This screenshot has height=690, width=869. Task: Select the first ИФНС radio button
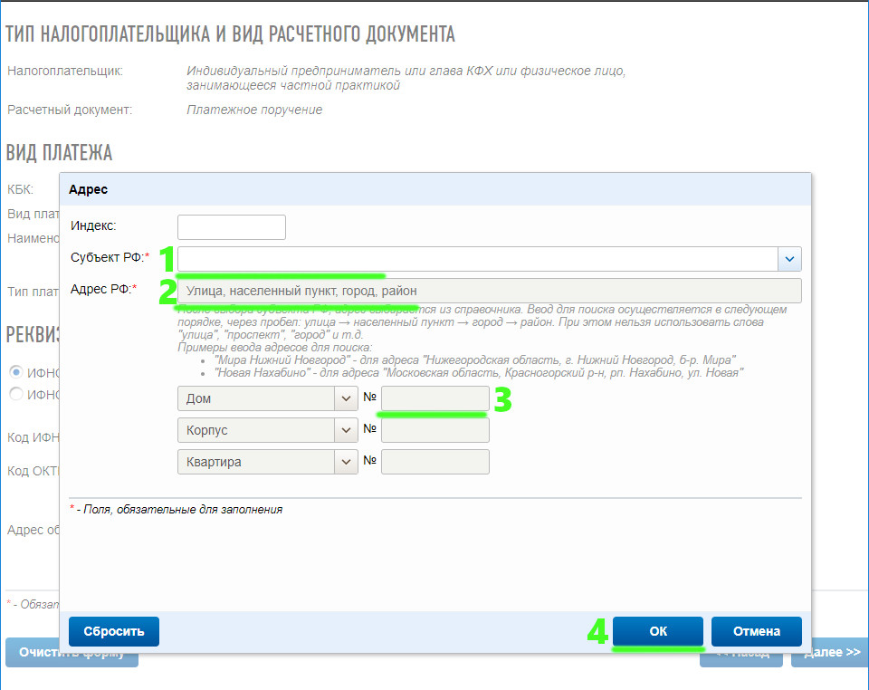15,372
